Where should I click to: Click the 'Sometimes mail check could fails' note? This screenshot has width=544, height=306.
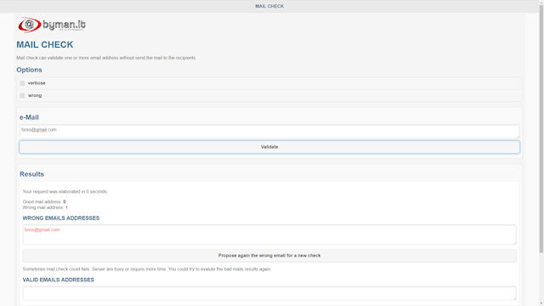[147, 269]
